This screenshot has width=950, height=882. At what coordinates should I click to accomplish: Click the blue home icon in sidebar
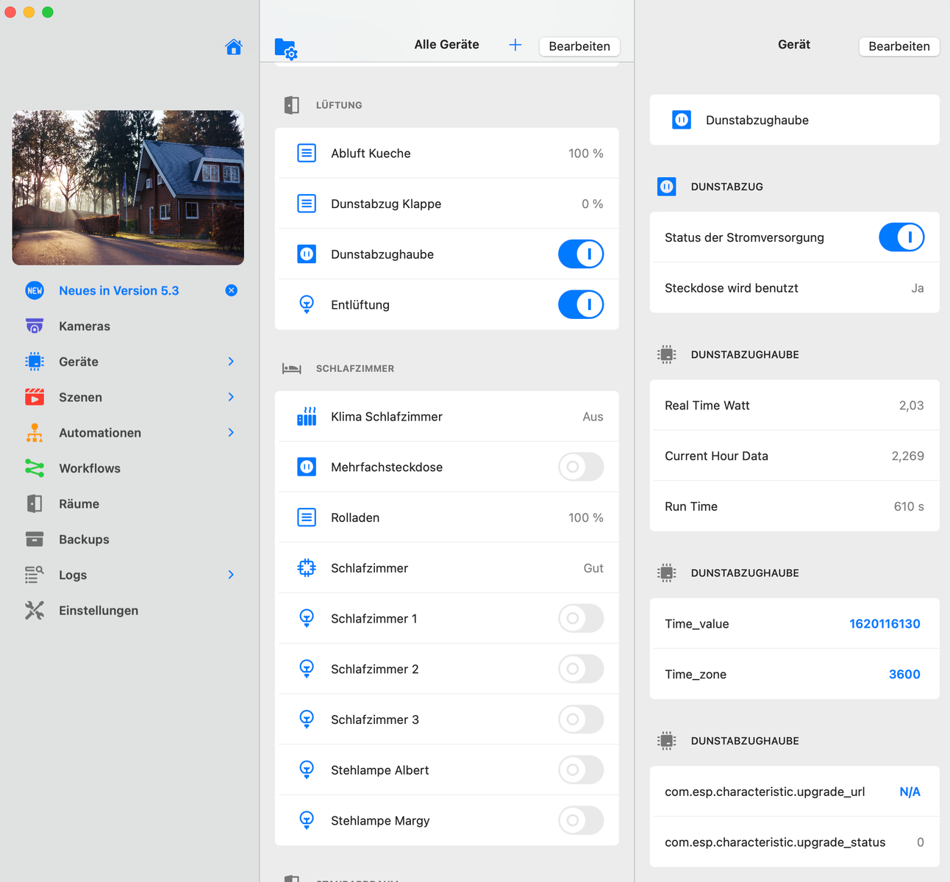click(x=234, y=47)
